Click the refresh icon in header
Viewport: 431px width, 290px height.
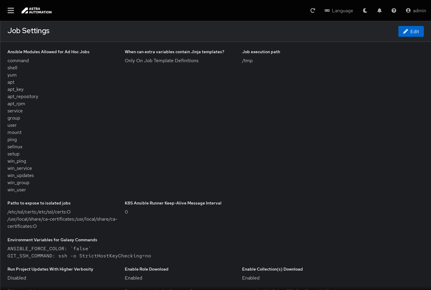(313, 10)
